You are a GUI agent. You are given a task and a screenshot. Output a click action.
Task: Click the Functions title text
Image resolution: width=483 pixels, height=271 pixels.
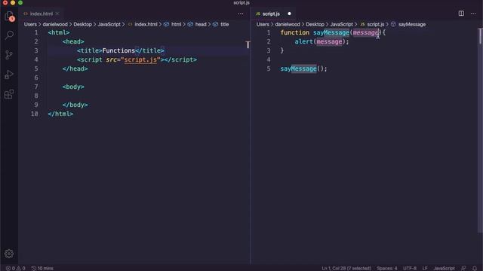click(x=118, y=50)
